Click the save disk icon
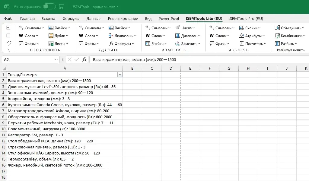The image size is (309, 181). click(62, 7)
